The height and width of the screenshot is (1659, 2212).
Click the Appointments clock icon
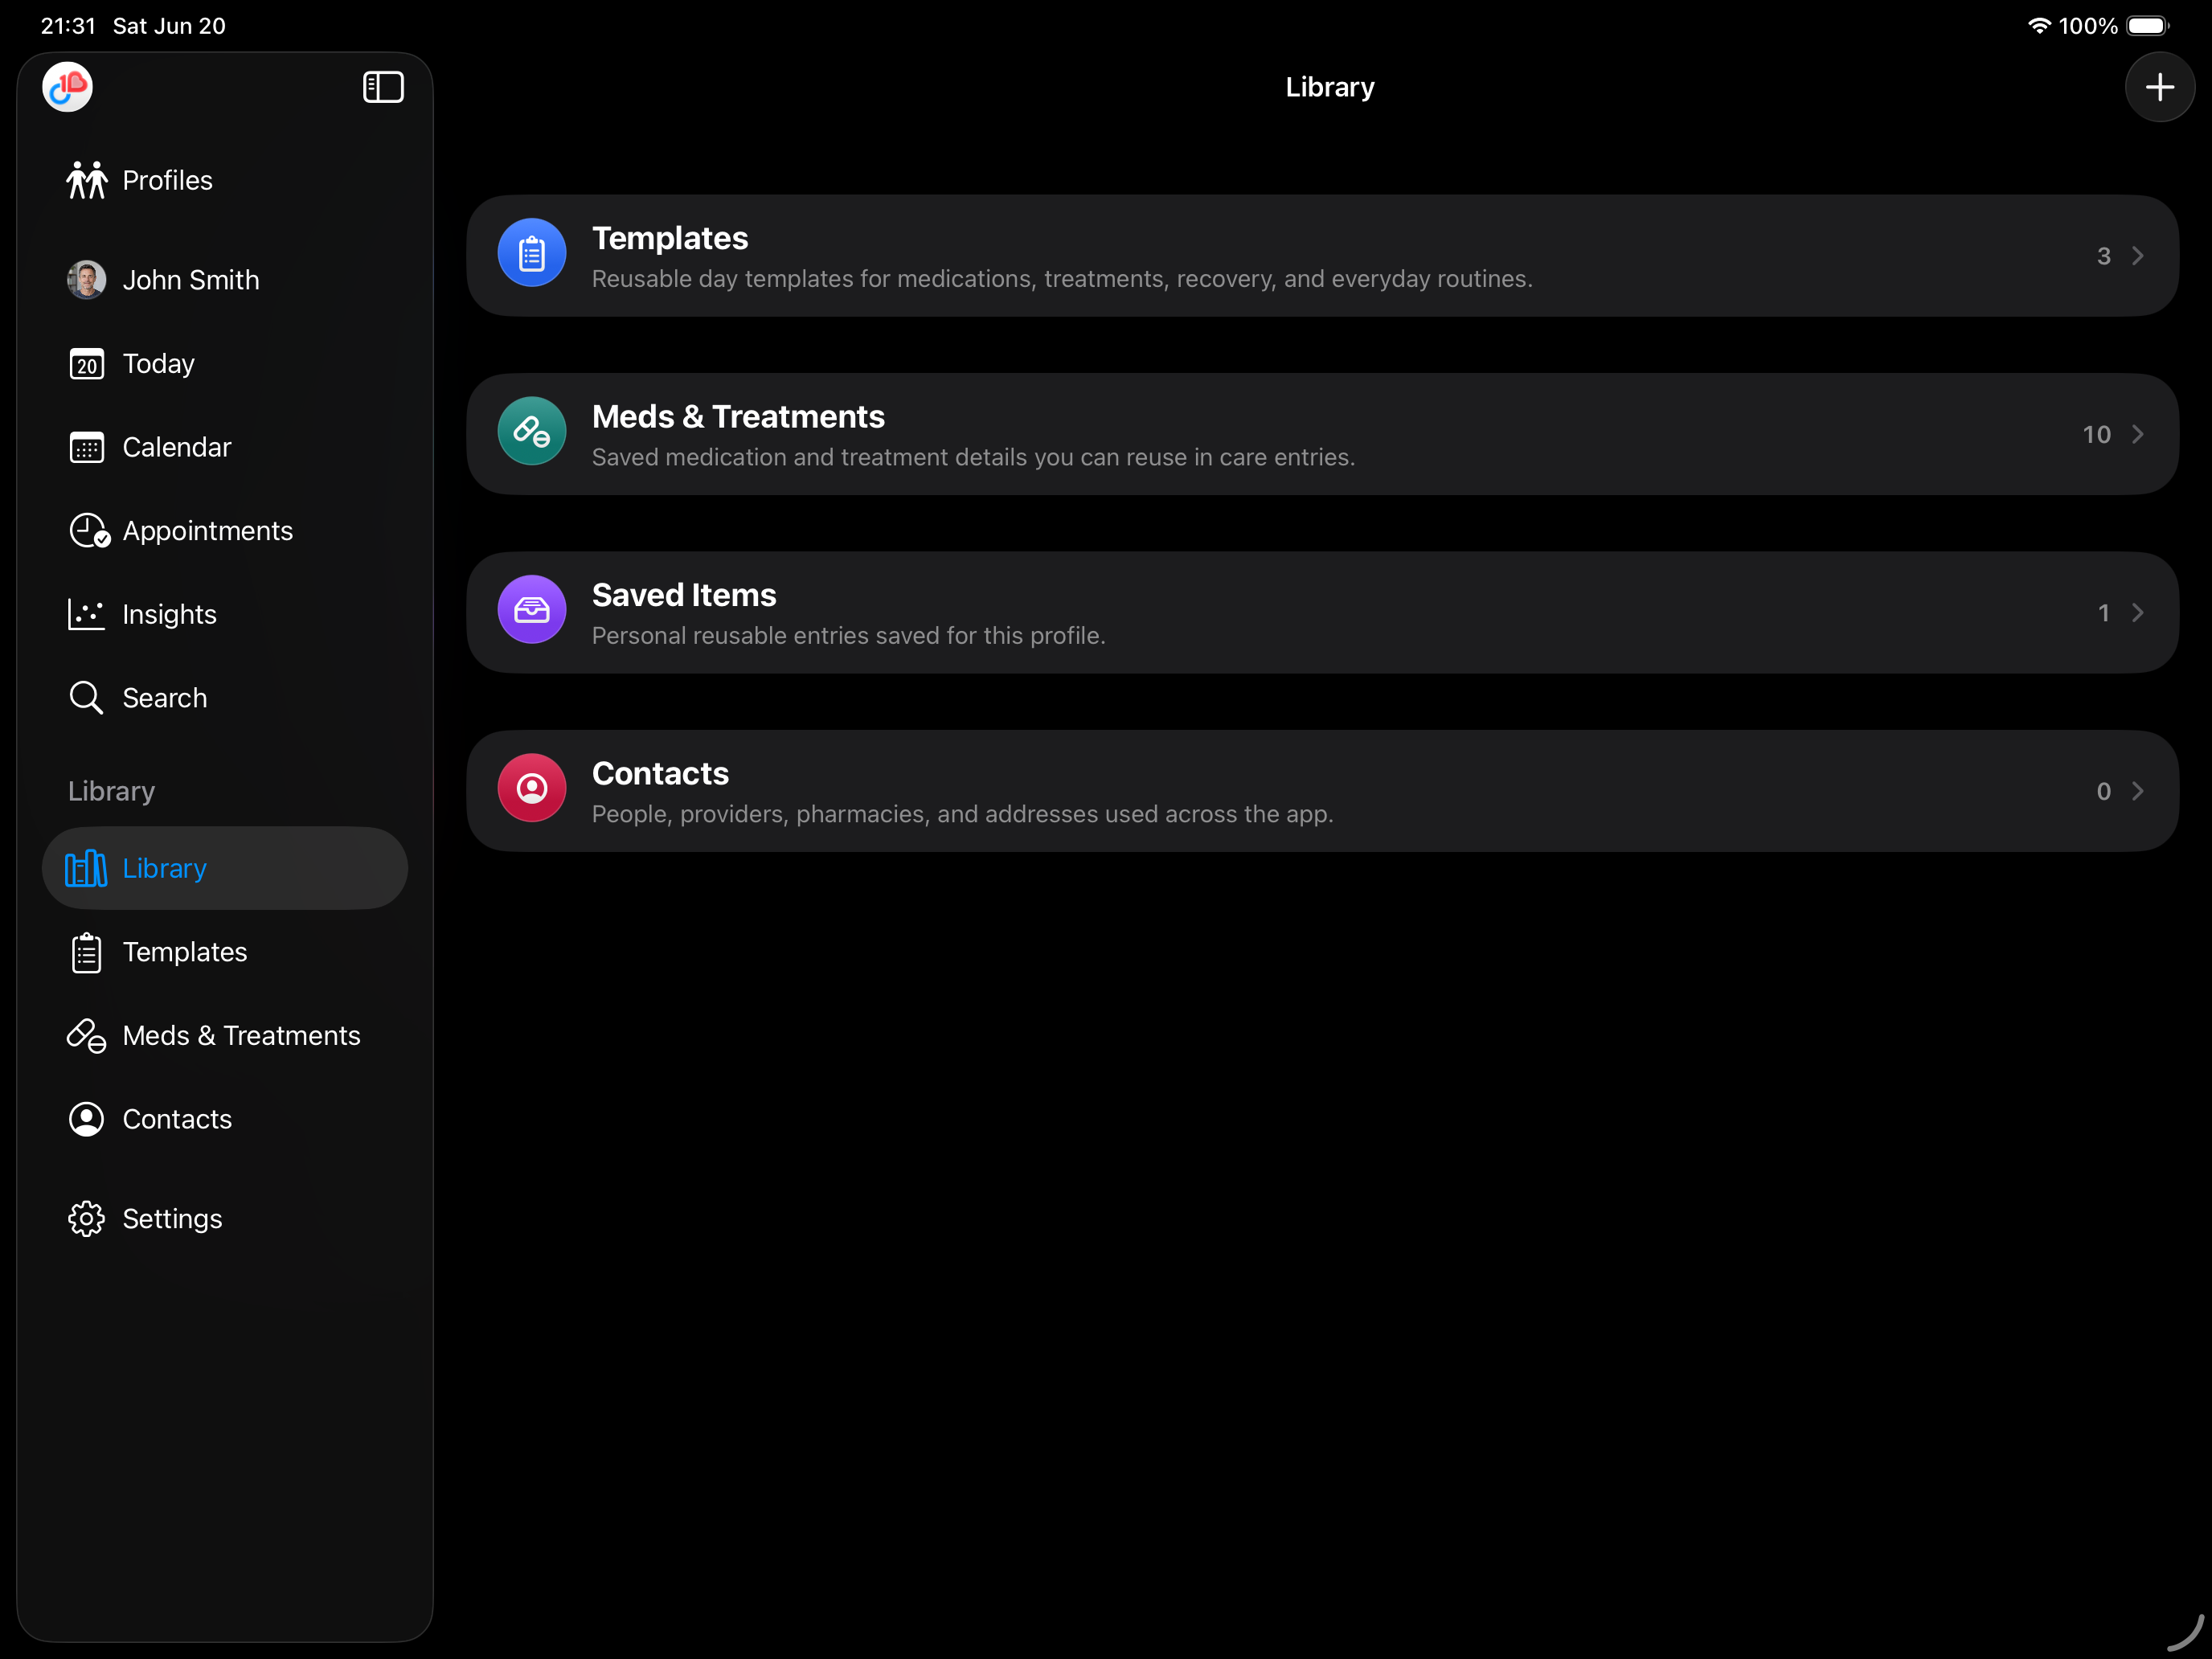(89, 531)
